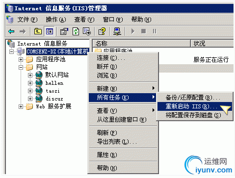Click the 应用程序池 folder icon in tree
Viewport: 235px width, 178px height.
tap(29, 59)
